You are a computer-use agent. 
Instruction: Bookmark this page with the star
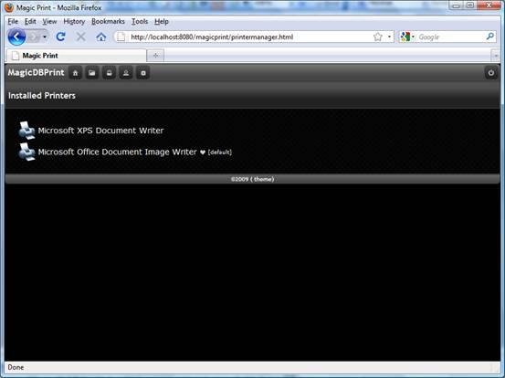(378, 37)
